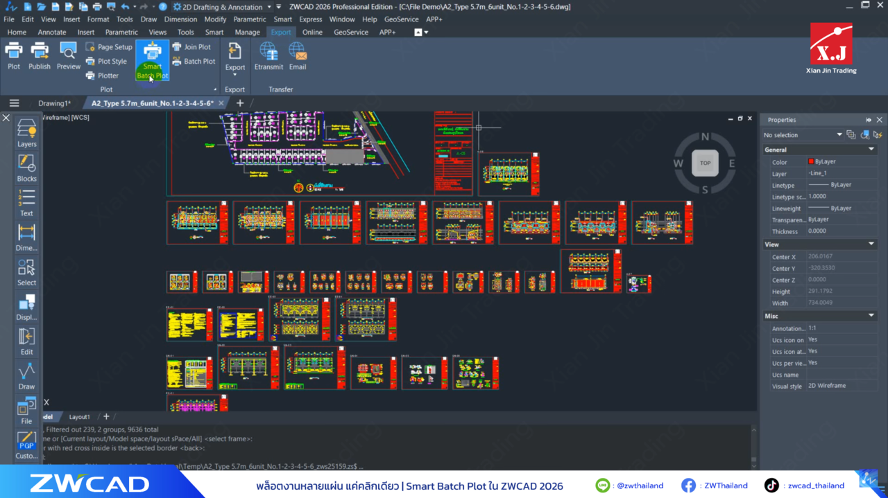Screen dimensions: 888x498
Task: Click the Annotation scale value 1:1
Action: pos(812,328)
